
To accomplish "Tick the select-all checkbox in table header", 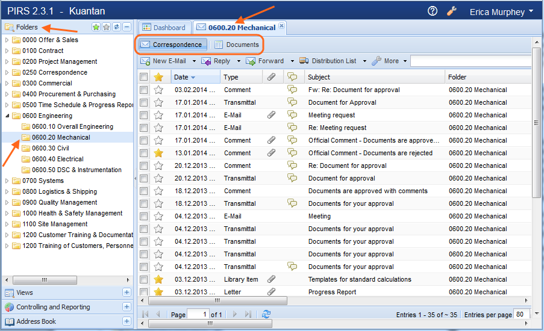I will pos(143,77).
